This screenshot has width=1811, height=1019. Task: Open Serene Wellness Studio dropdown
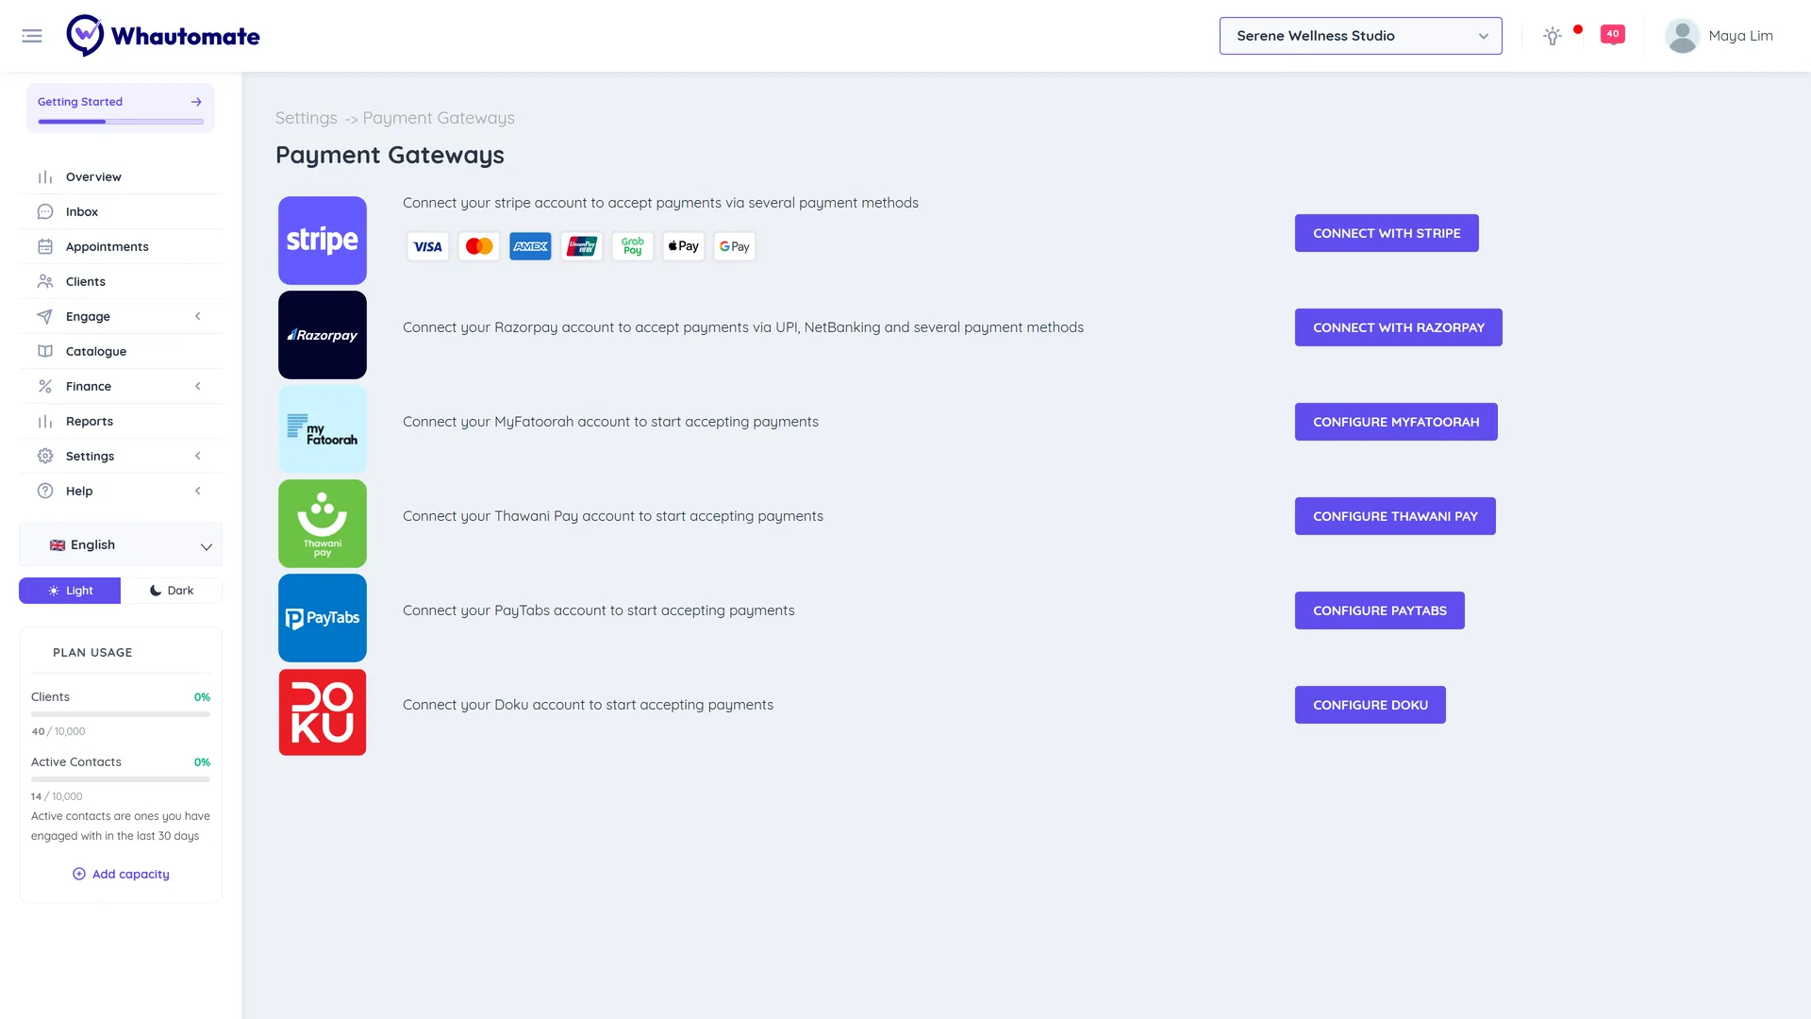(1360, 36)
